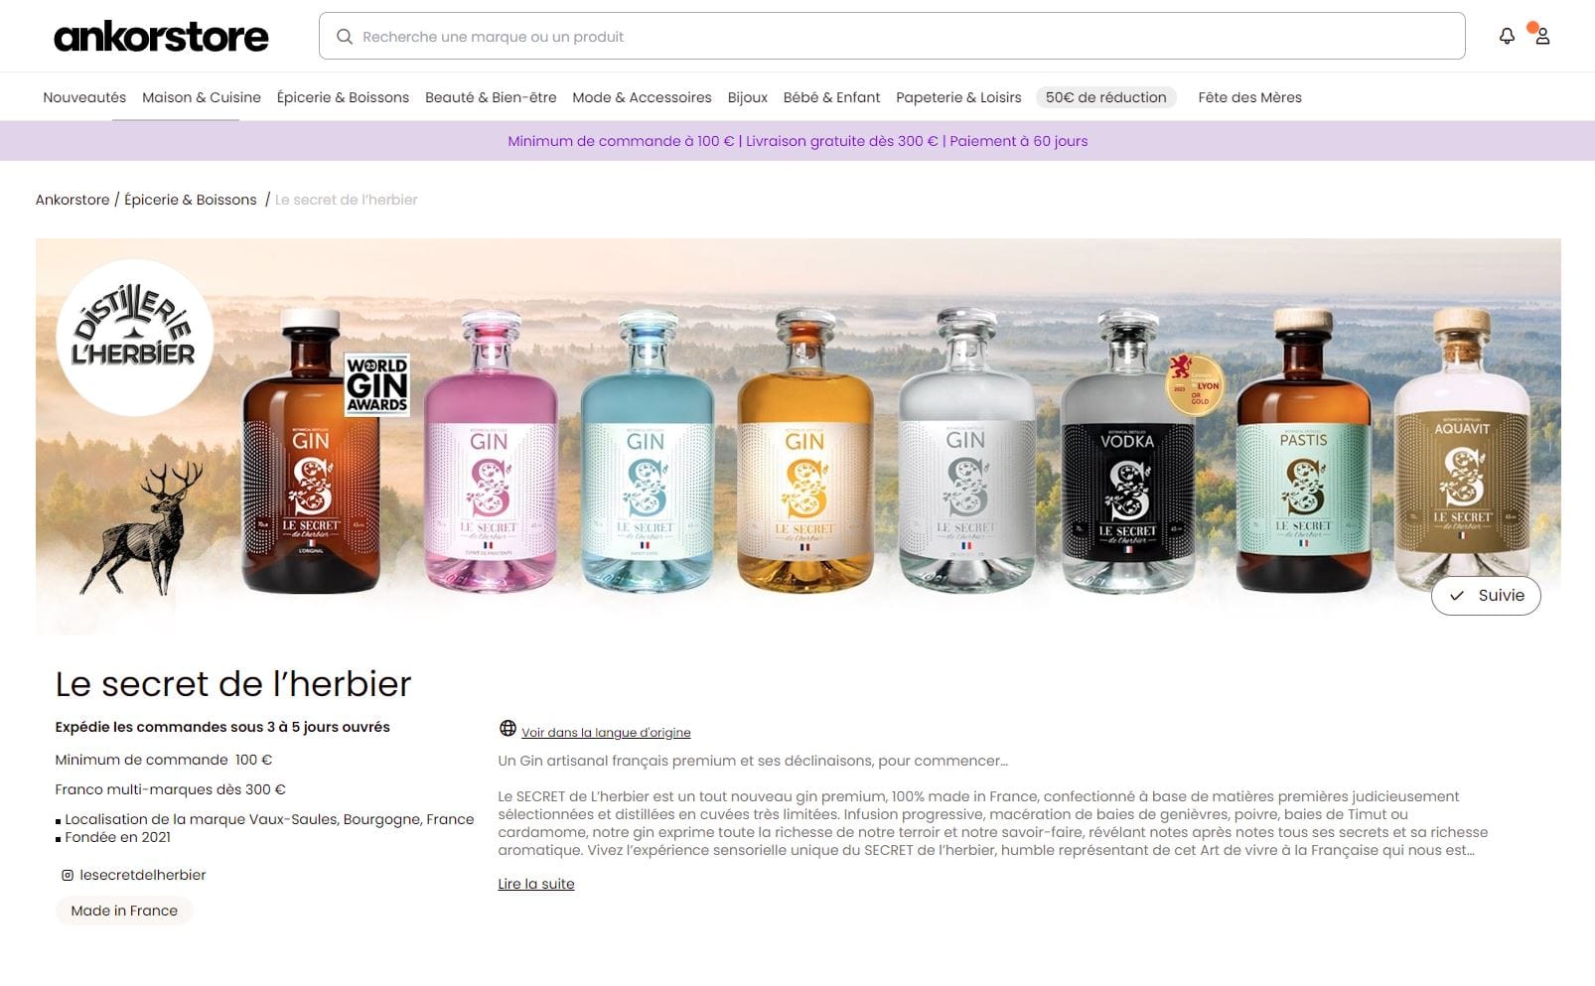Viewport: 1595px width, 986px height.
Task: Click the Made in France tag
Action: tap(124, 911)
